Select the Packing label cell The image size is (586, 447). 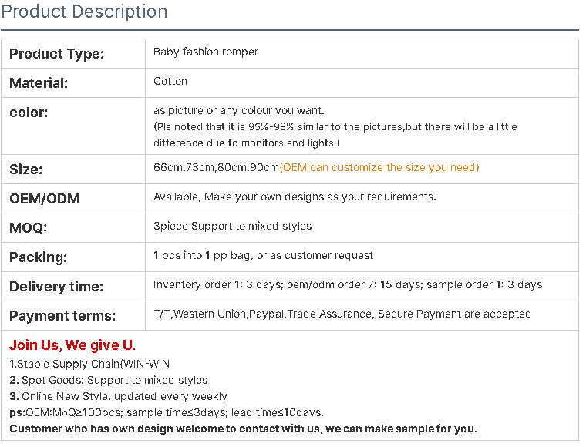coord(73,257)
